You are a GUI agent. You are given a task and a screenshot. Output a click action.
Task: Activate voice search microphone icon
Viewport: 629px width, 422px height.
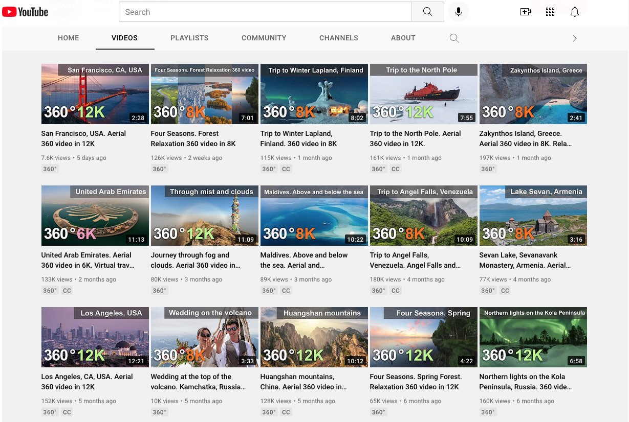458,12
